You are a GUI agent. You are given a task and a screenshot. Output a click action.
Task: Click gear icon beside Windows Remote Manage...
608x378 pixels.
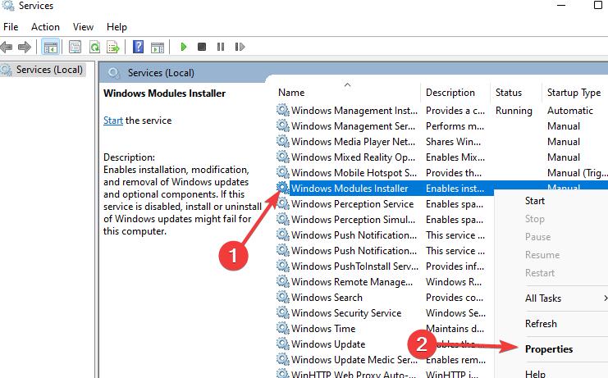[x=283, y=281]
